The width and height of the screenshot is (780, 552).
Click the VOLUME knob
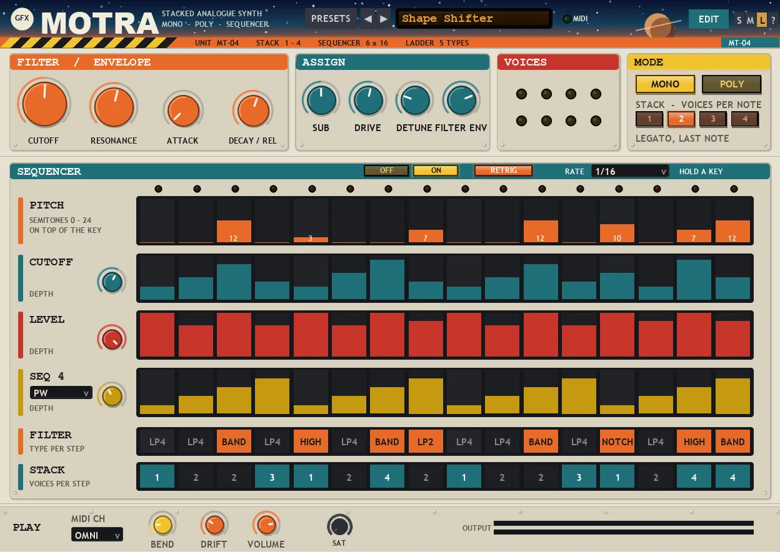coord(266,525)
